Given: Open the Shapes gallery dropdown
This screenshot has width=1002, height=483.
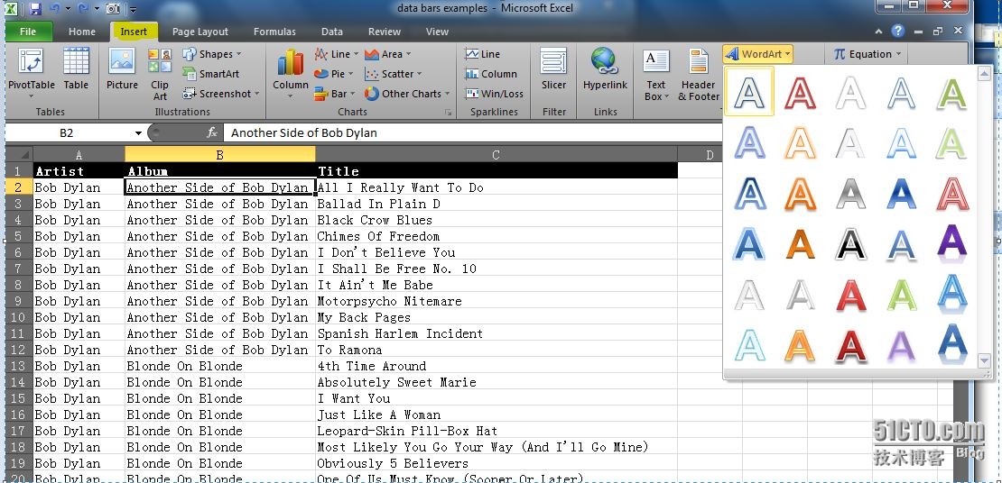Looking at the screenshot, I should 213,54.
